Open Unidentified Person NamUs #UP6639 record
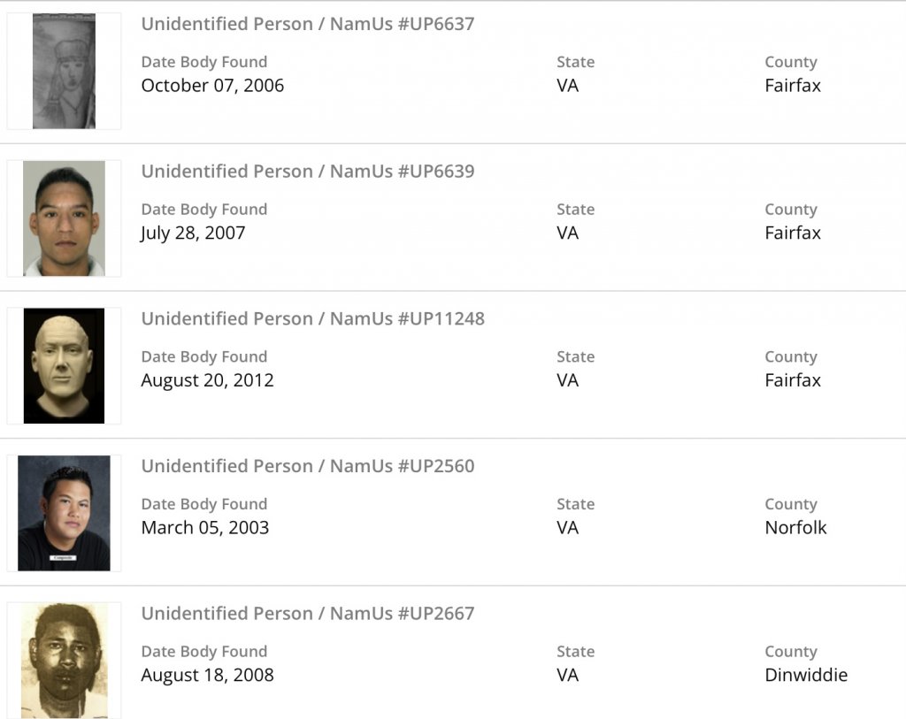Image resolution: width=906 pixels, height=719 pixels. click(308, 172)
